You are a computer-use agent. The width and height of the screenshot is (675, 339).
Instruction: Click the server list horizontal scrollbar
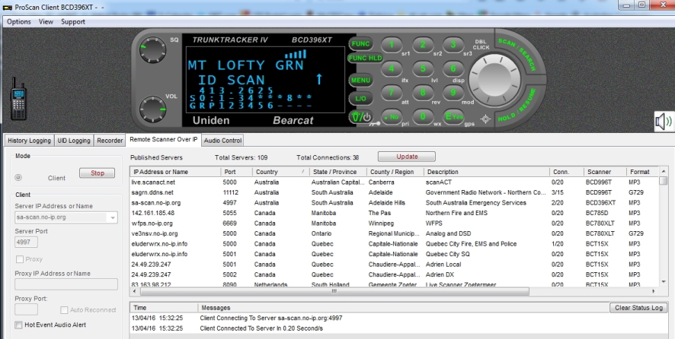pos(334,291)
